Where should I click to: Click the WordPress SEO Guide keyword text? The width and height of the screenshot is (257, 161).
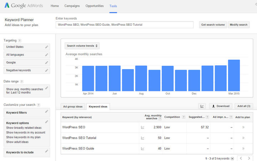click(x=78, y=149)
